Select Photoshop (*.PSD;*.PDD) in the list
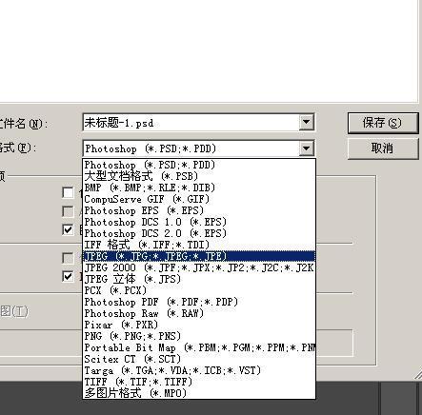Image resolution: width=422 pixels, height=415 pixels. (x=199, y=165)
